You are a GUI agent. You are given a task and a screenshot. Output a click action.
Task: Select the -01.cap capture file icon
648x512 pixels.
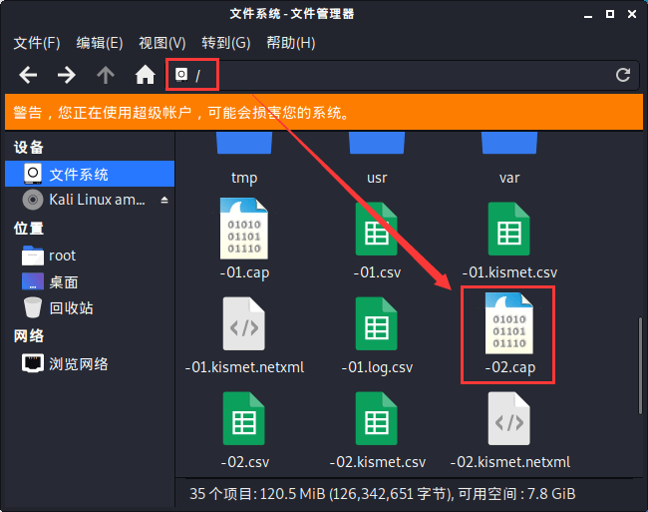click(244, 229)
